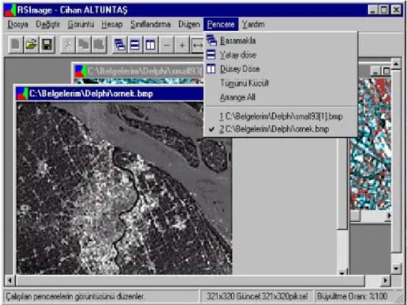Open the Değiştir menu
Viewport: 407px width, 305px height.
48,24
